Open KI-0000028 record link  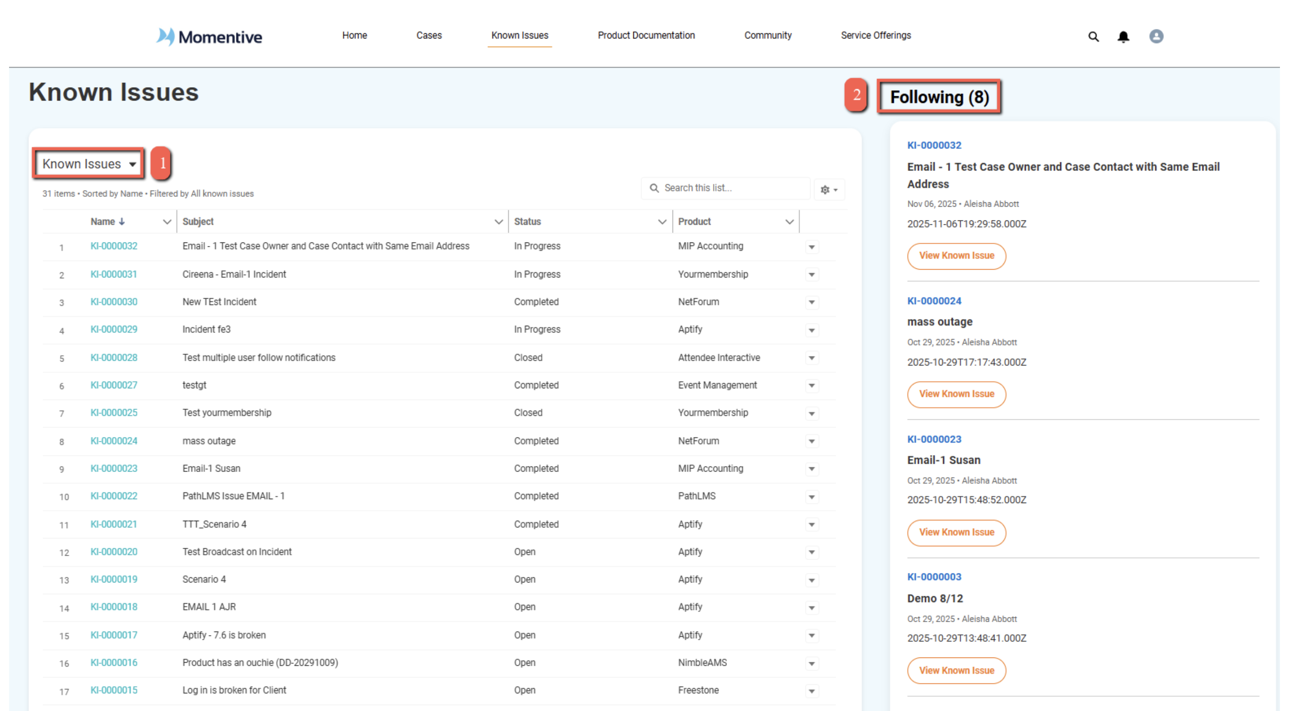point(113,358)
